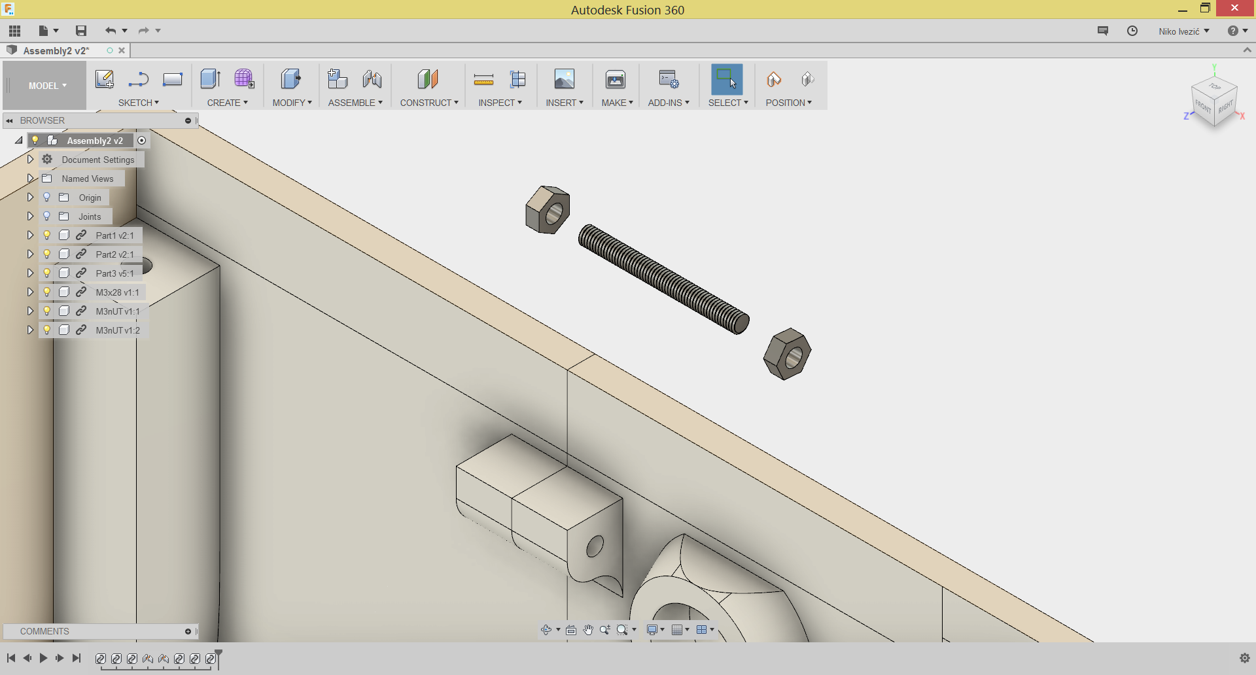The width and height of the screenshot is (1256, 675).
Task: Open the Niko Ivezić account dropdown
Action: (1184, 31)
